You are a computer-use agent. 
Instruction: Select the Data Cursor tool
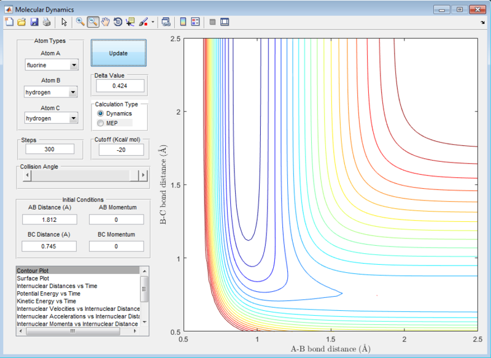click(x=130, y=22)
